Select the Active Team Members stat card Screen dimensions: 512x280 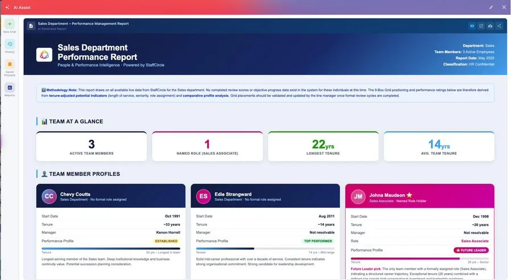tap(92, 146)
